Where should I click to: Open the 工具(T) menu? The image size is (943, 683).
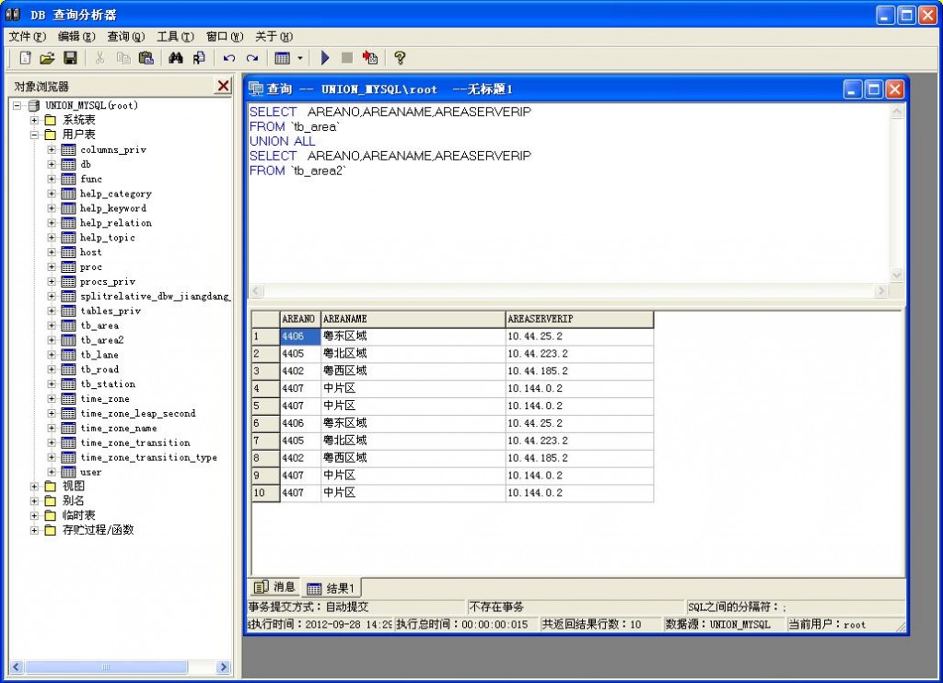175,37
